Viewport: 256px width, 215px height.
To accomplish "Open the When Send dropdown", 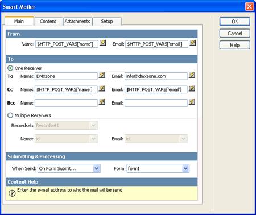I will click(69, 168).
